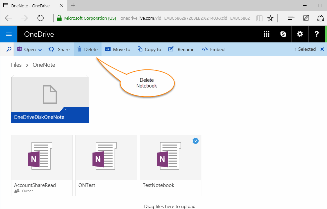Delete the selected notebook
This screenshot has width=327, height=209.
(x=87, y=49)
